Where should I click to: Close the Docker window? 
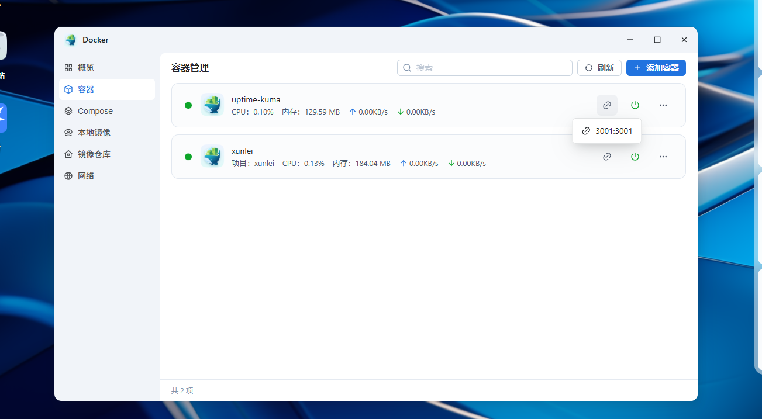click(684, 40)
